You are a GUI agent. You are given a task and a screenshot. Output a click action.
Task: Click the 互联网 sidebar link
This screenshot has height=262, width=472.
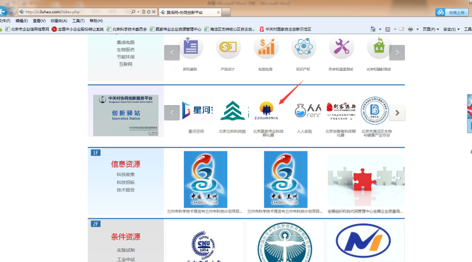pyautogui.click(x=126, y=64)
